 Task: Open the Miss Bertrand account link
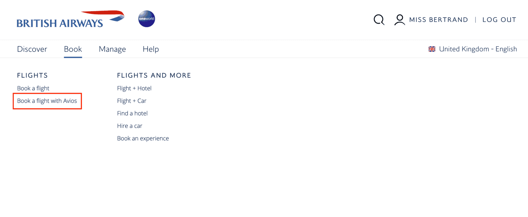click(x=438, y=20)
